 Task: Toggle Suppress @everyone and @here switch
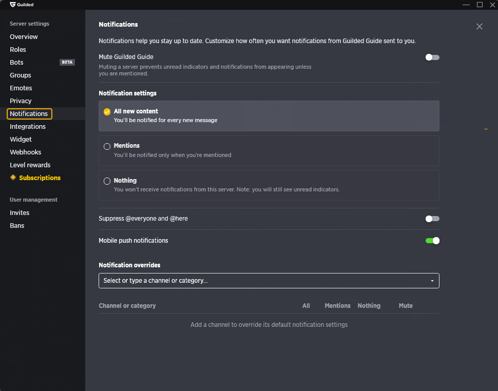click(x=432, y=219)
